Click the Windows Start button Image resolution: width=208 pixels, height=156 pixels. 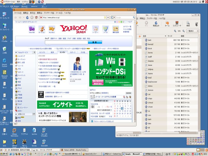click(x=4, y=154)
